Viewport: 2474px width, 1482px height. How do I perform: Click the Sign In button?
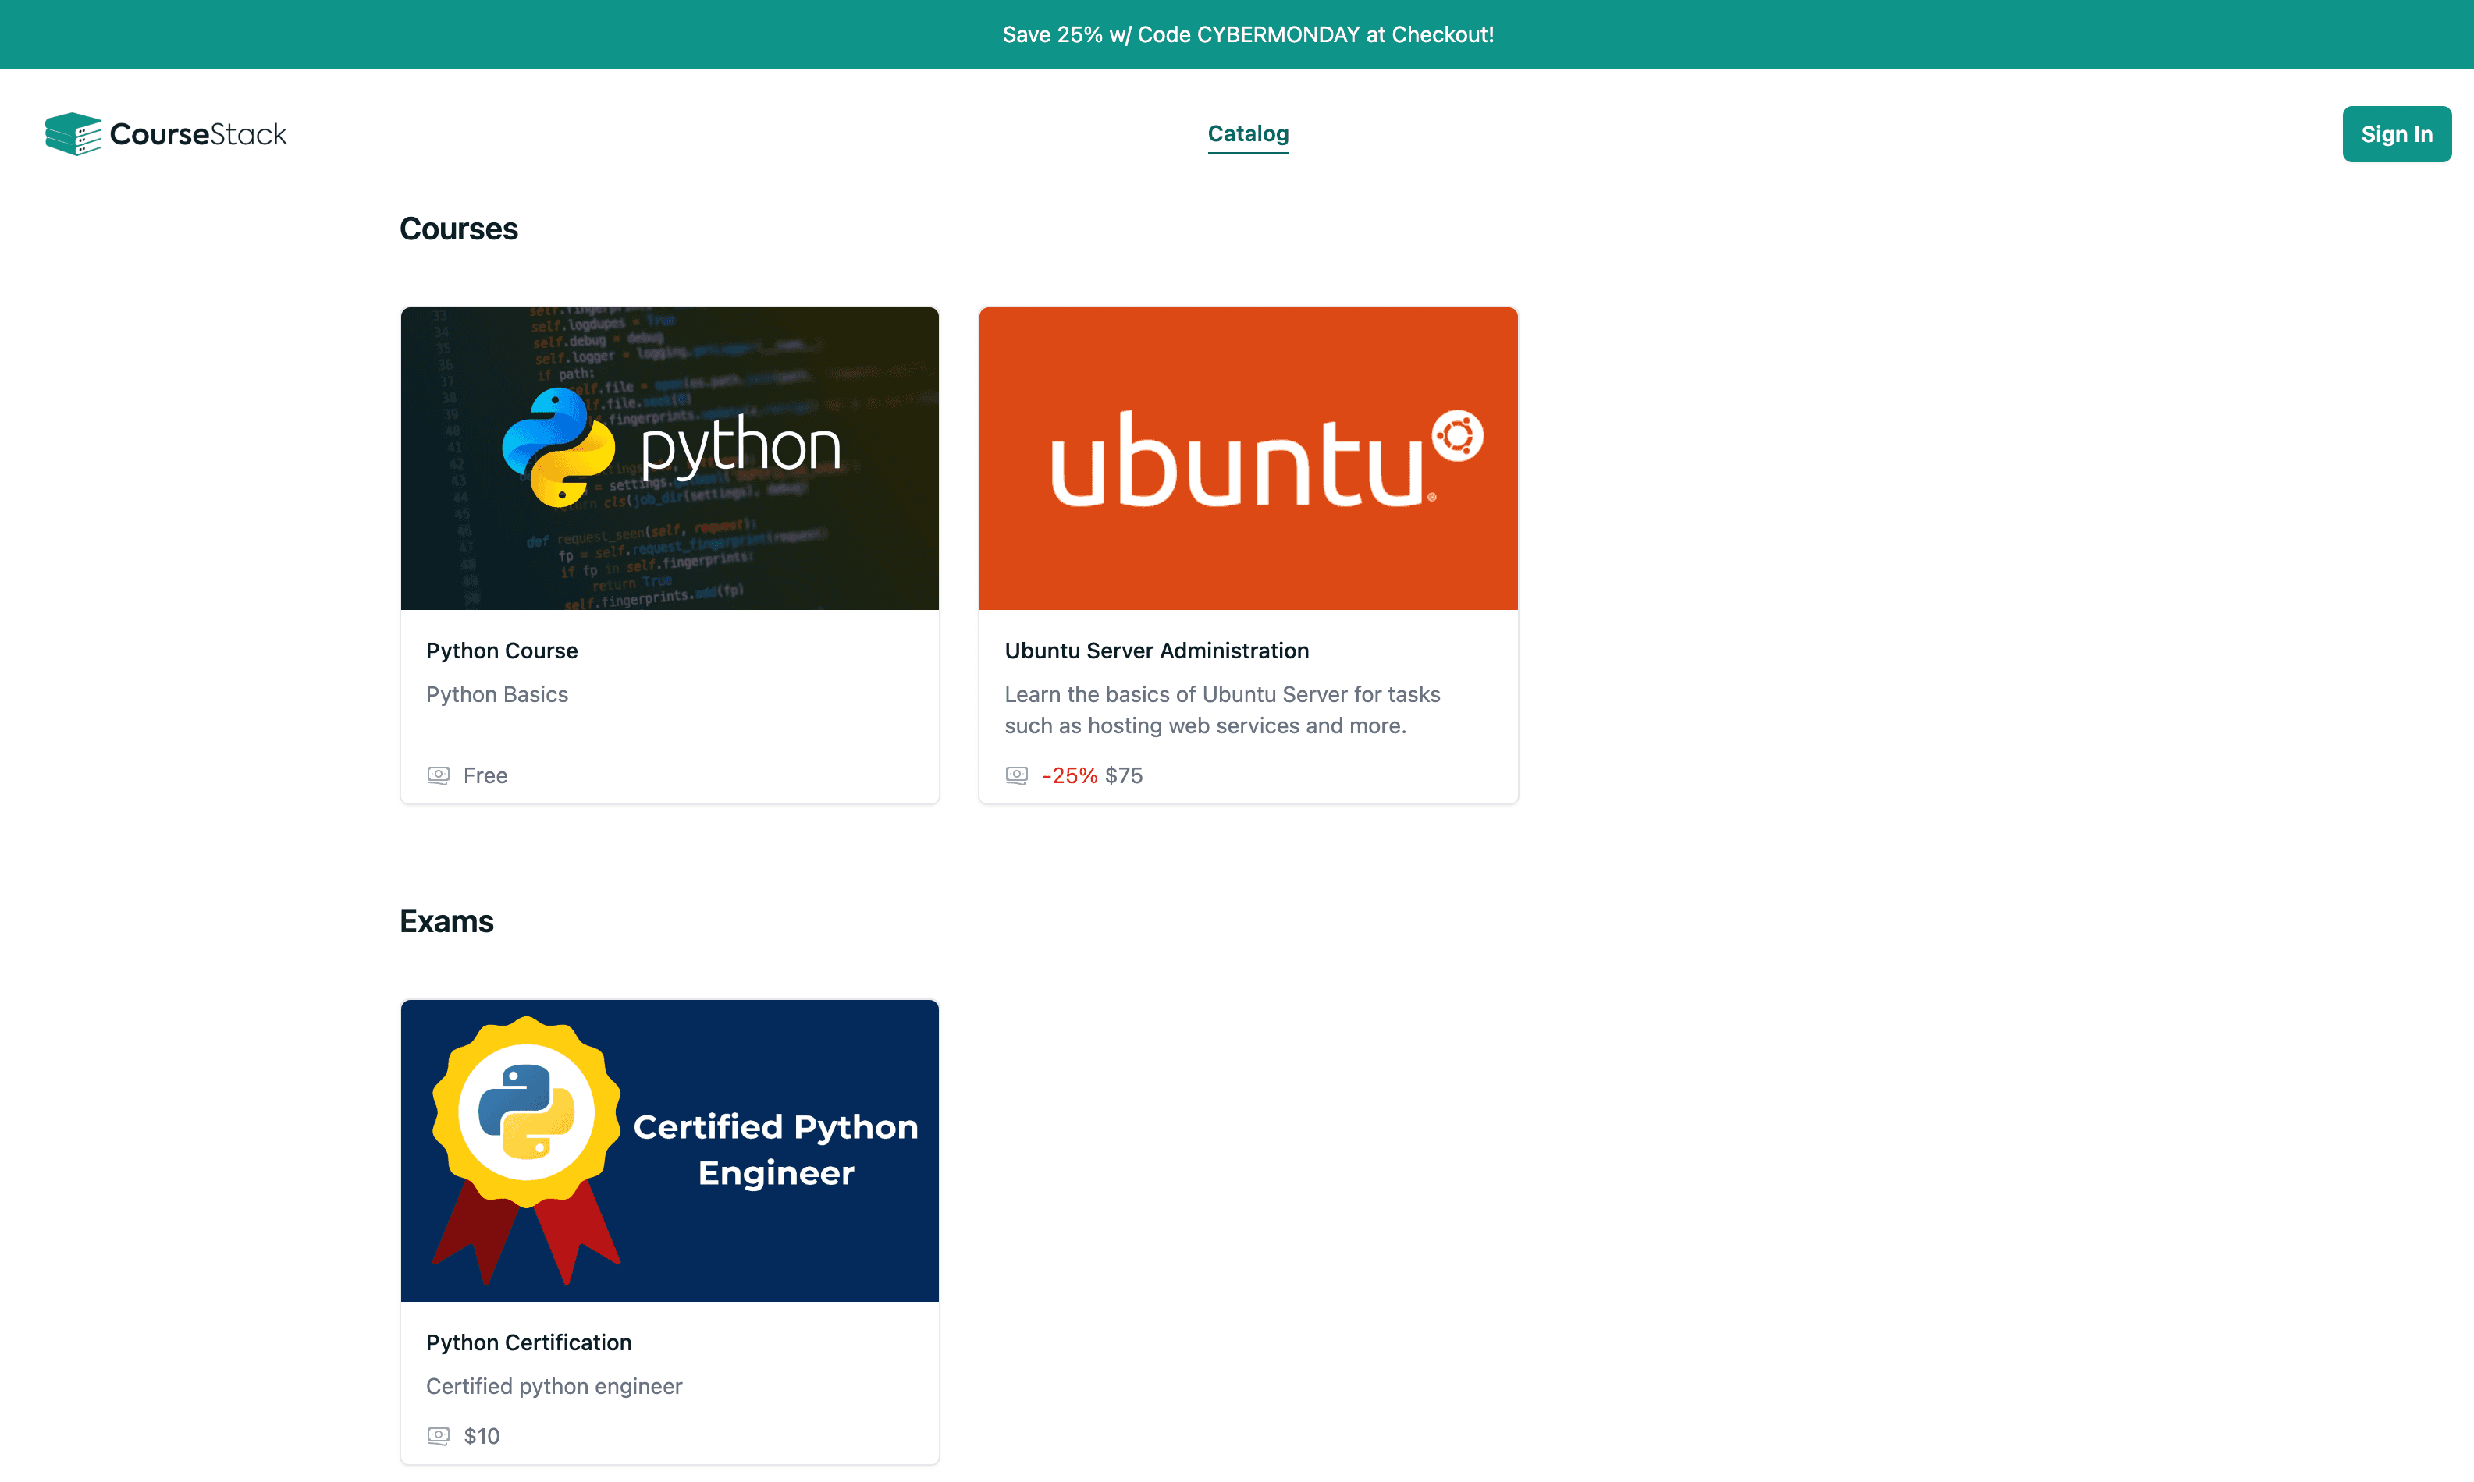click(x=2396, y=134)
